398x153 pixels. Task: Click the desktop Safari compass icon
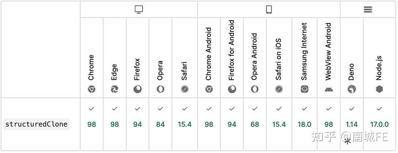(x=185, y=89)
